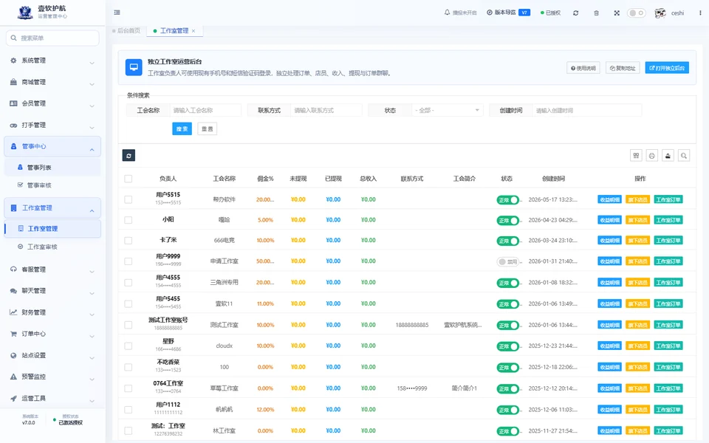Click the card icon beside 会员管理
The width and height of the screenshot is (709, 443).
[13, 103]
